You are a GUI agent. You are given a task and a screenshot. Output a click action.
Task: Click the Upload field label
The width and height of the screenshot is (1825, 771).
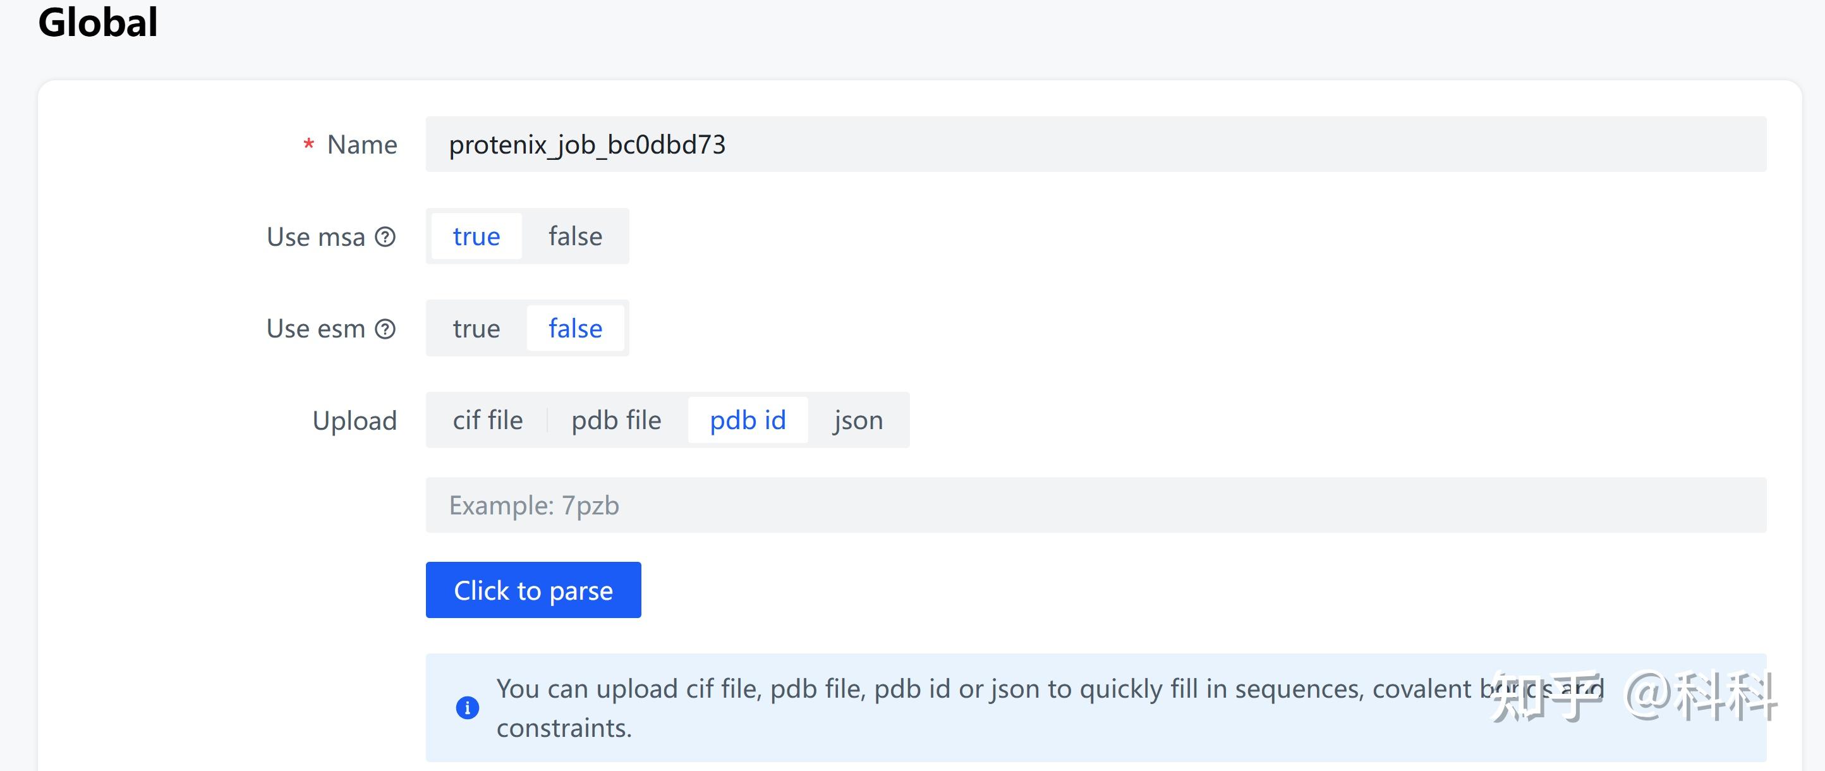(x=355, y=420)
